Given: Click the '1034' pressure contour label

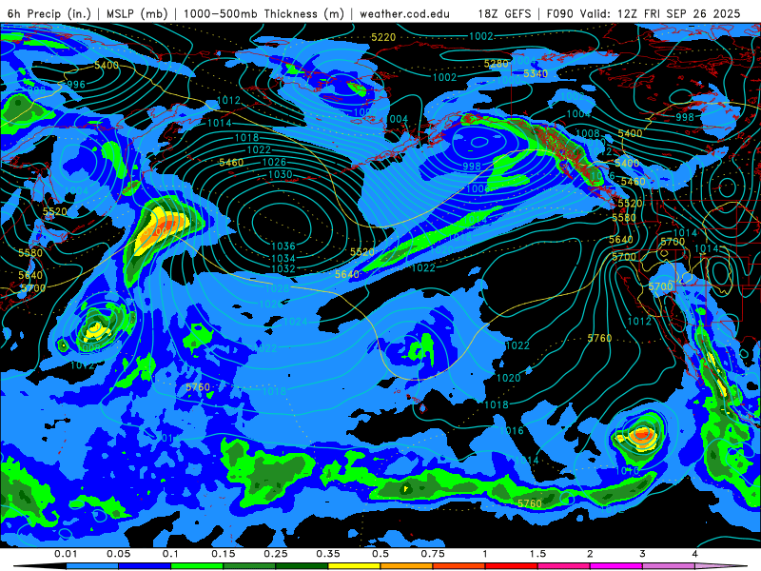Looking at the screenshot, I should 283,258.
